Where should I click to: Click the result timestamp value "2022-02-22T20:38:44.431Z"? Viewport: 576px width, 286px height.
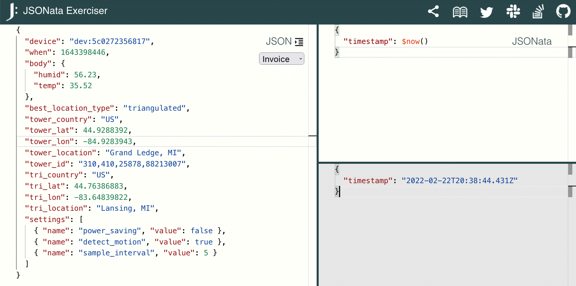pos(459,181)
